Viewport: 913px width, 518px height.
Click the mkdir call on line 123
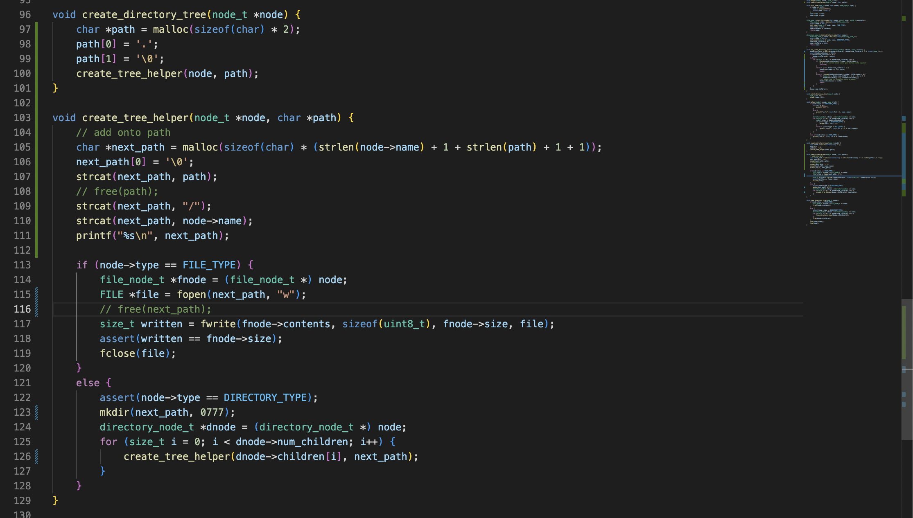pyautogui.click(x=114, y=412)
